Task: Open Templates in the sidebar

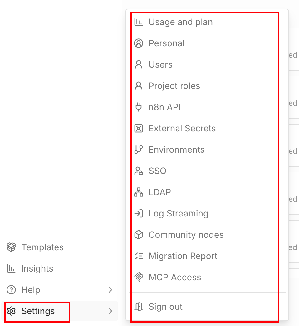Action: (x=42, y=247)
